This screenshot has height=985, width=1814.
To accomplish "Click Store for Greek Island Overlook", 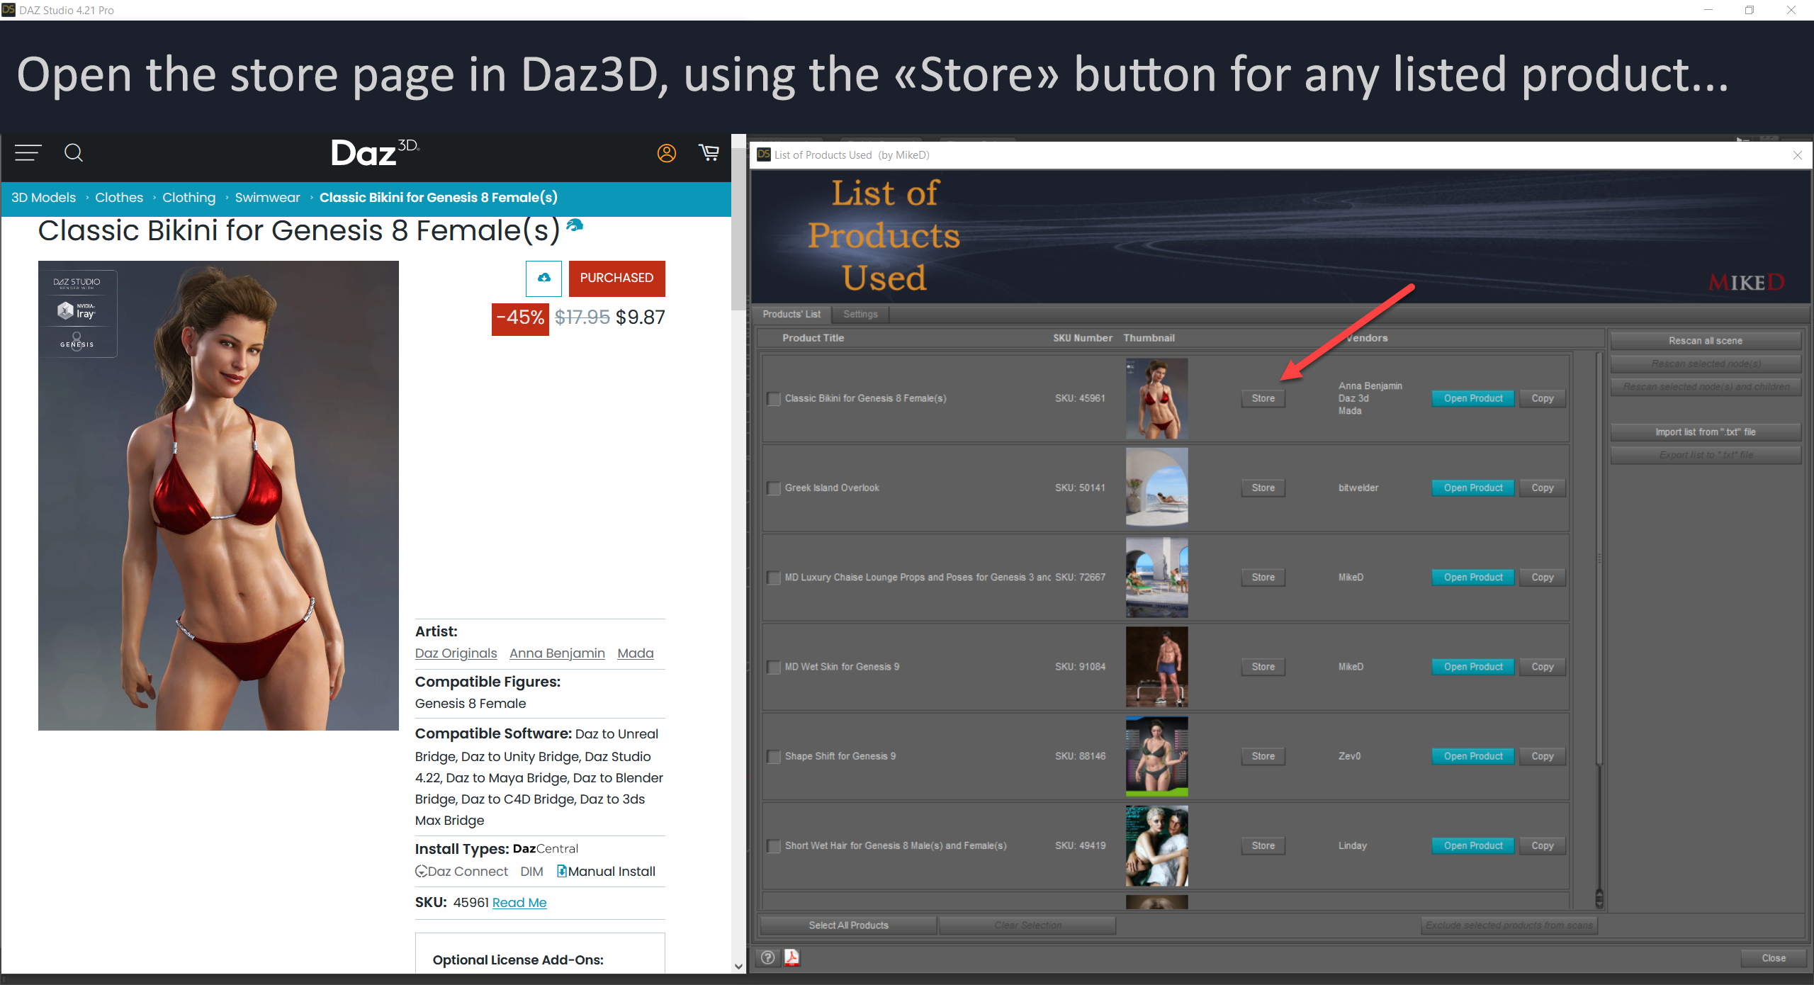I will click(1263, 488).
